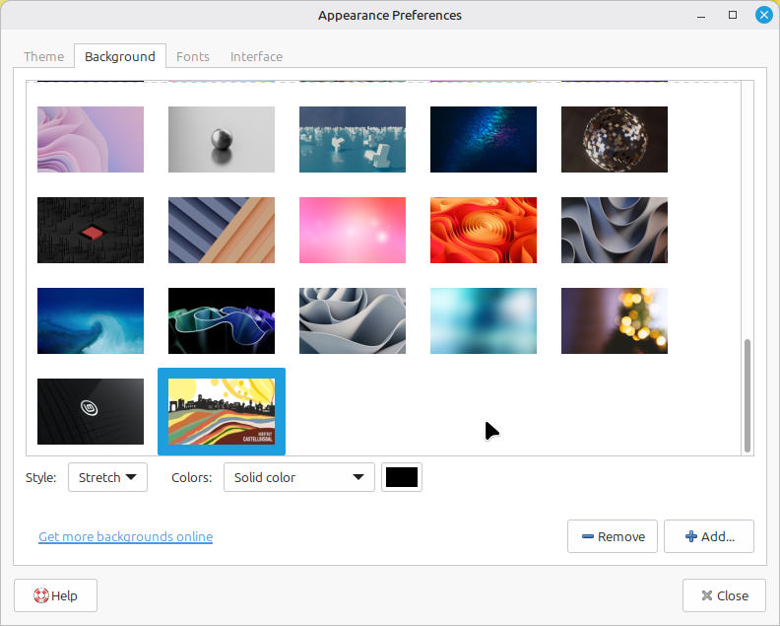Choose the pink wavy layers wallpaper
This screenshot has width=780, height=626.
[91, 139]
